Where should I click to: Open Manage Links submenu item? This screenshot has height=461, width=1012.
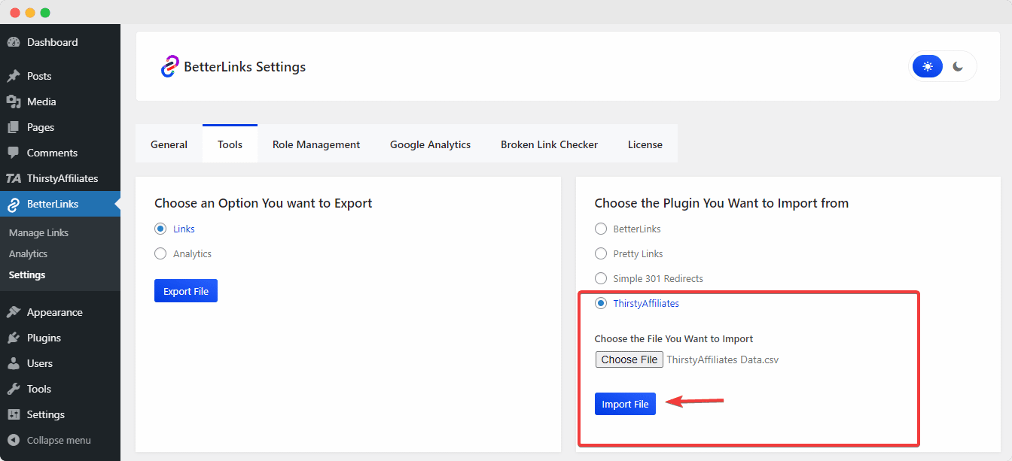pos(38,232)
